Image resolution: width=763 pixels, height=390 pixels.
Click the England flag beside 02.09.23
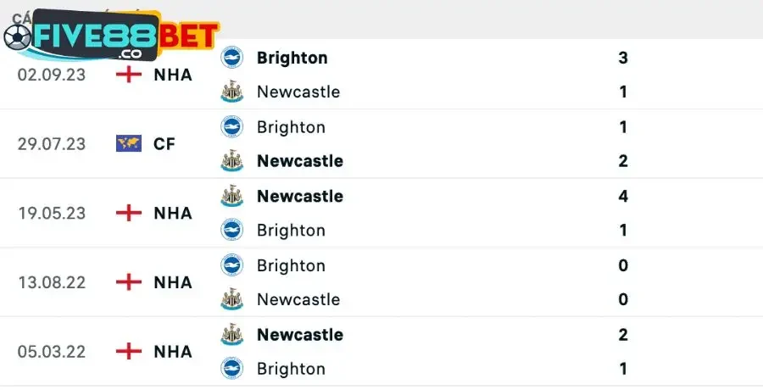coord(128,74)
